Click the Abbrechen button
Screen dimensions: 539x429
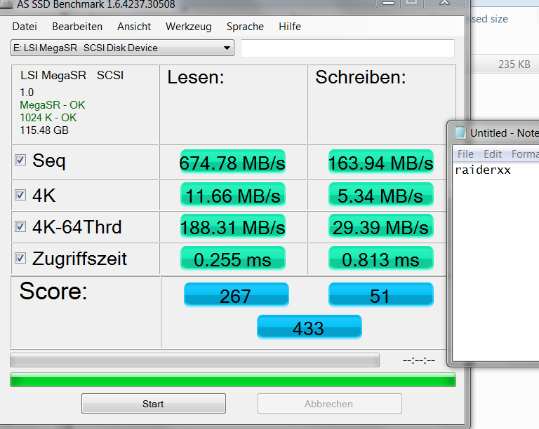[329, 404]
